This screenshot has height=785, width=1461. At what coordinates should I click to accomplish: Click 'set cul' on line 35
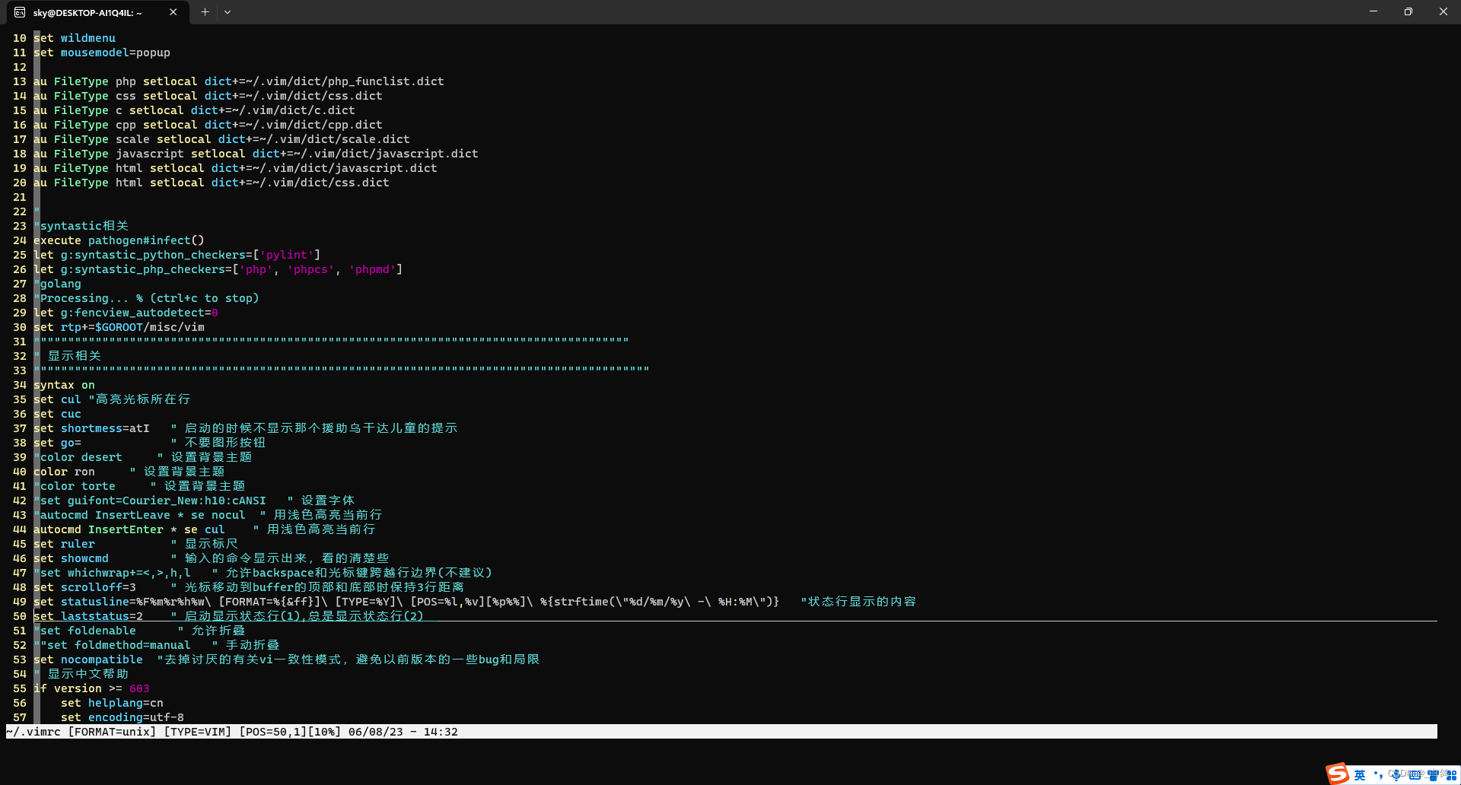(x=57, y=399)
